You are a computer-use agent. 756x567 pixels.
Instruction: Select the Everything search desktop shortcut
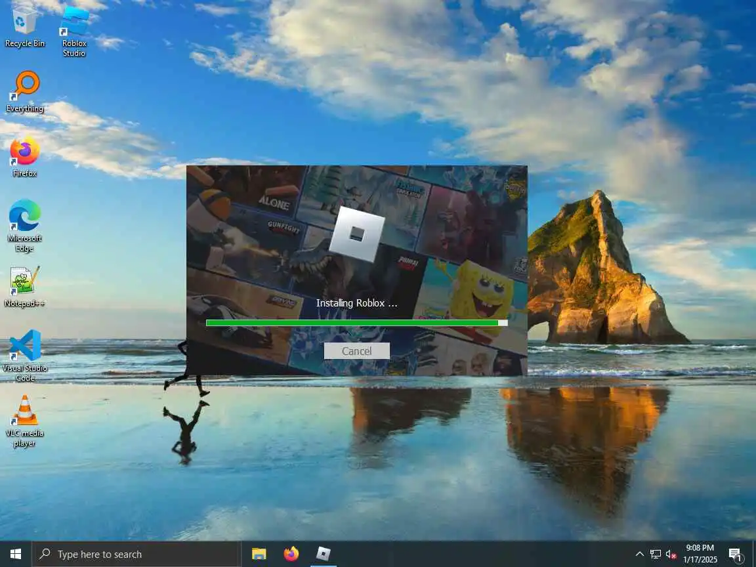pos(24,92)
